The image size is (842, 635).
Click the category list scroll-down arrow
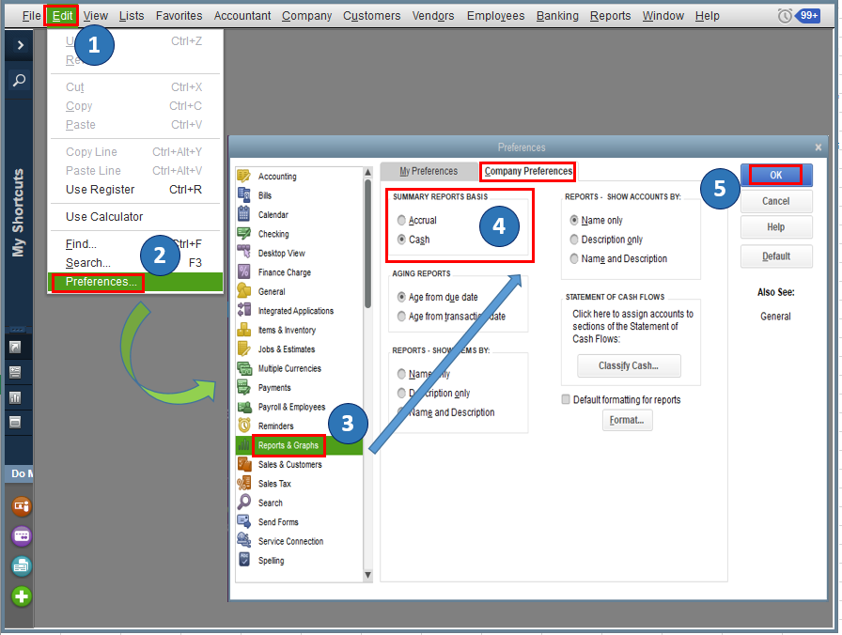coord(367,575)
